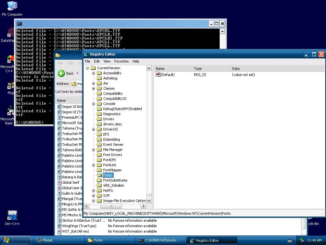326x245 pixels.
Task: Click the Back arrow in Fonts window
Action: coord(61,73)
